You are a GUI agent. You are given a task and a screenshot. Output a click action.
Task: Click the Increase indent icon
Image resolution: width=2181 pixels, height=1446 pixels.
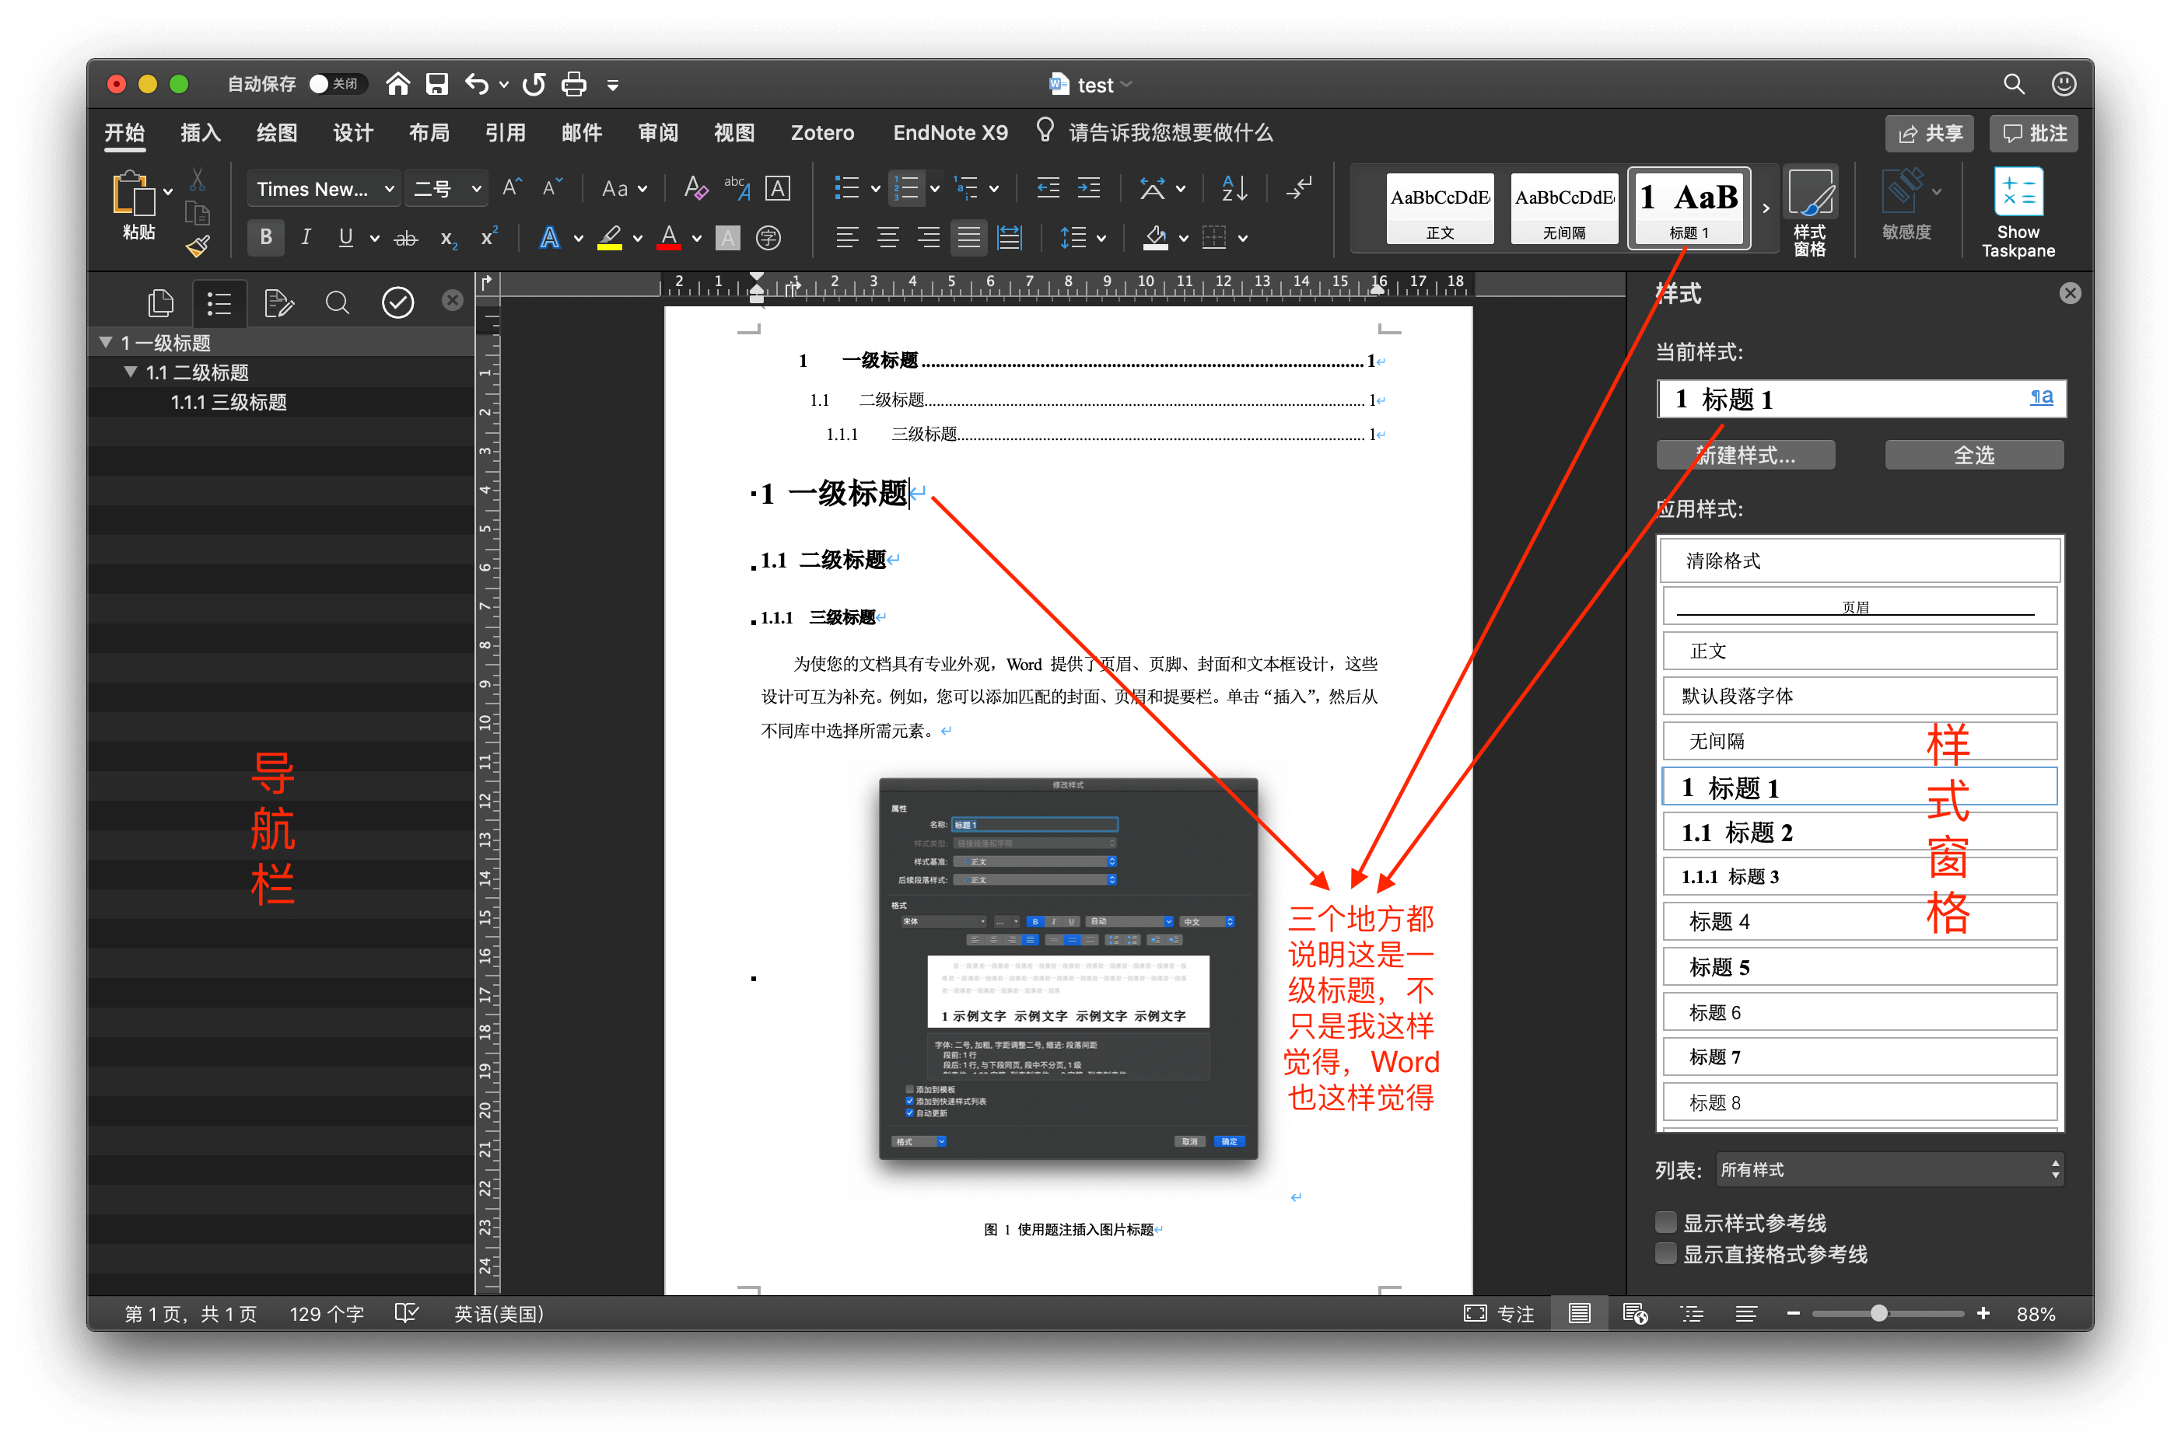(x=1089, y=188)
